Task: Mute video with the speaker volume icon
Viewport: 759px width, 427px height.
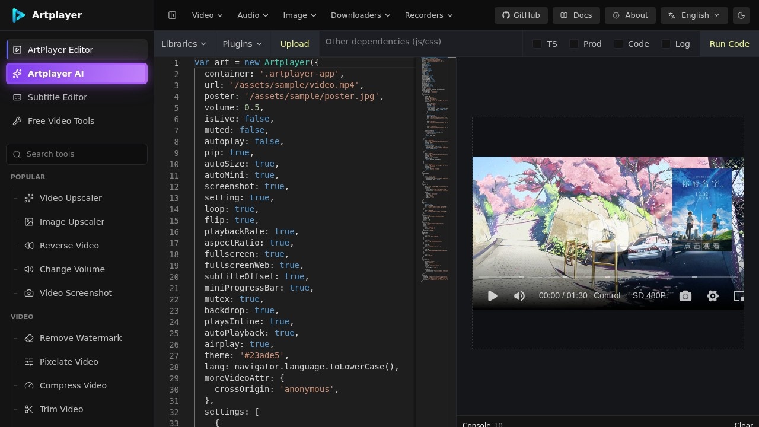Action: (519, 296)
